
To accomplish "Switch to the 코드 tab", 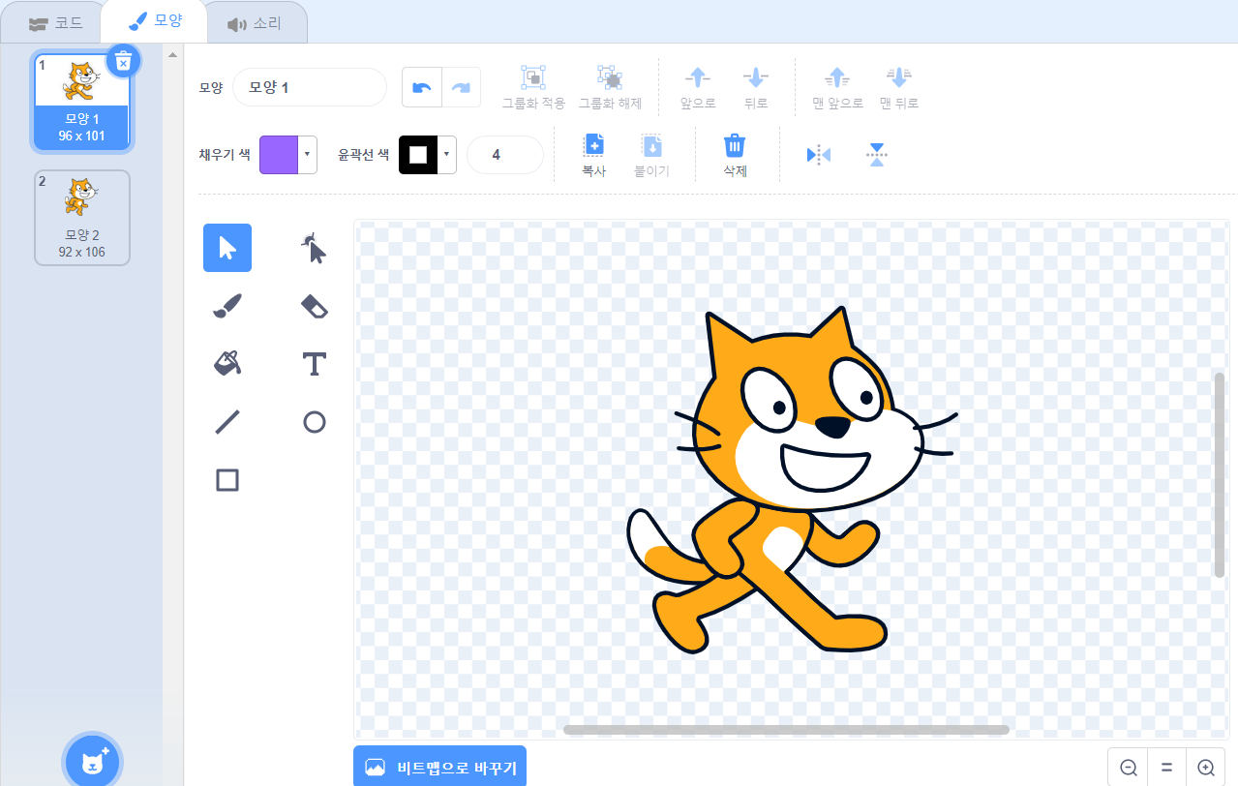I will [56, 23].
